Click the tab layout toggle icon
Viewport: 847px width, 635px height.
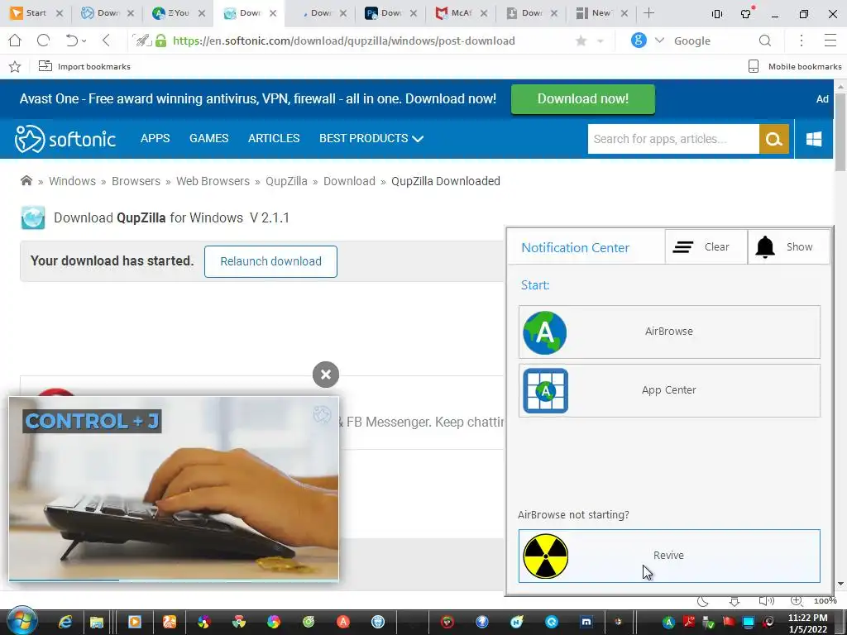point(717,14)
